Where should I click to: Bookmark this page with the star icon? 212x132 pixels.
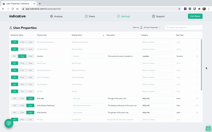pos(179,9)
